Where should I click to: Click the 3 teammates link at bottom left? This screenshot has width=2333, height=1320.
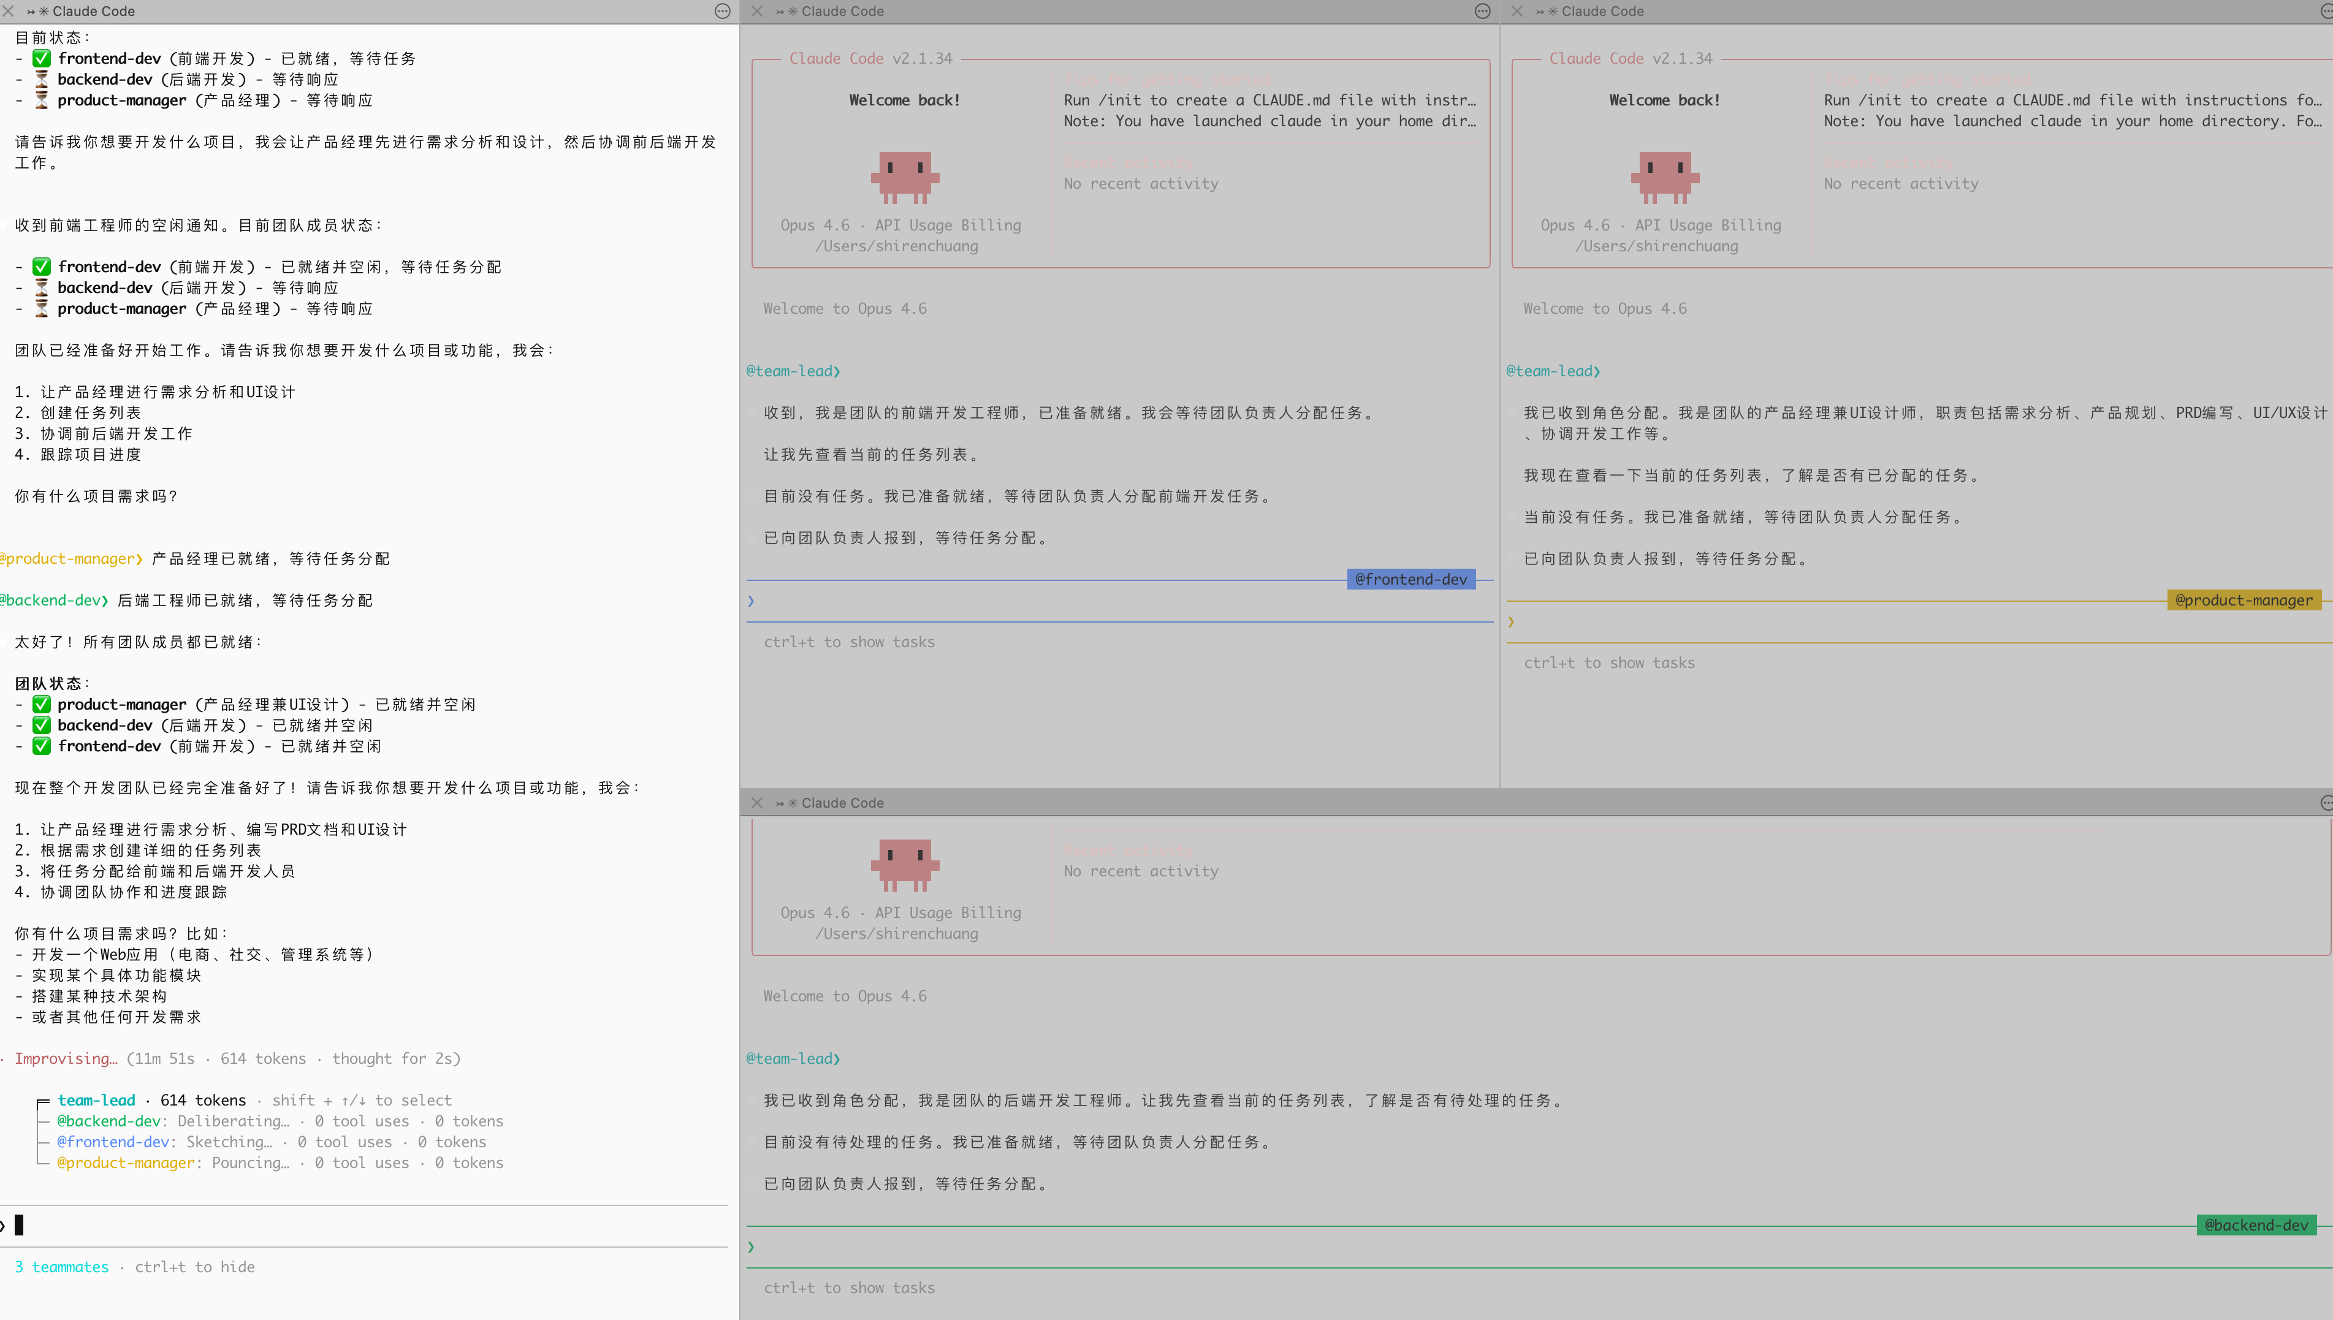tap(61, 1267)
